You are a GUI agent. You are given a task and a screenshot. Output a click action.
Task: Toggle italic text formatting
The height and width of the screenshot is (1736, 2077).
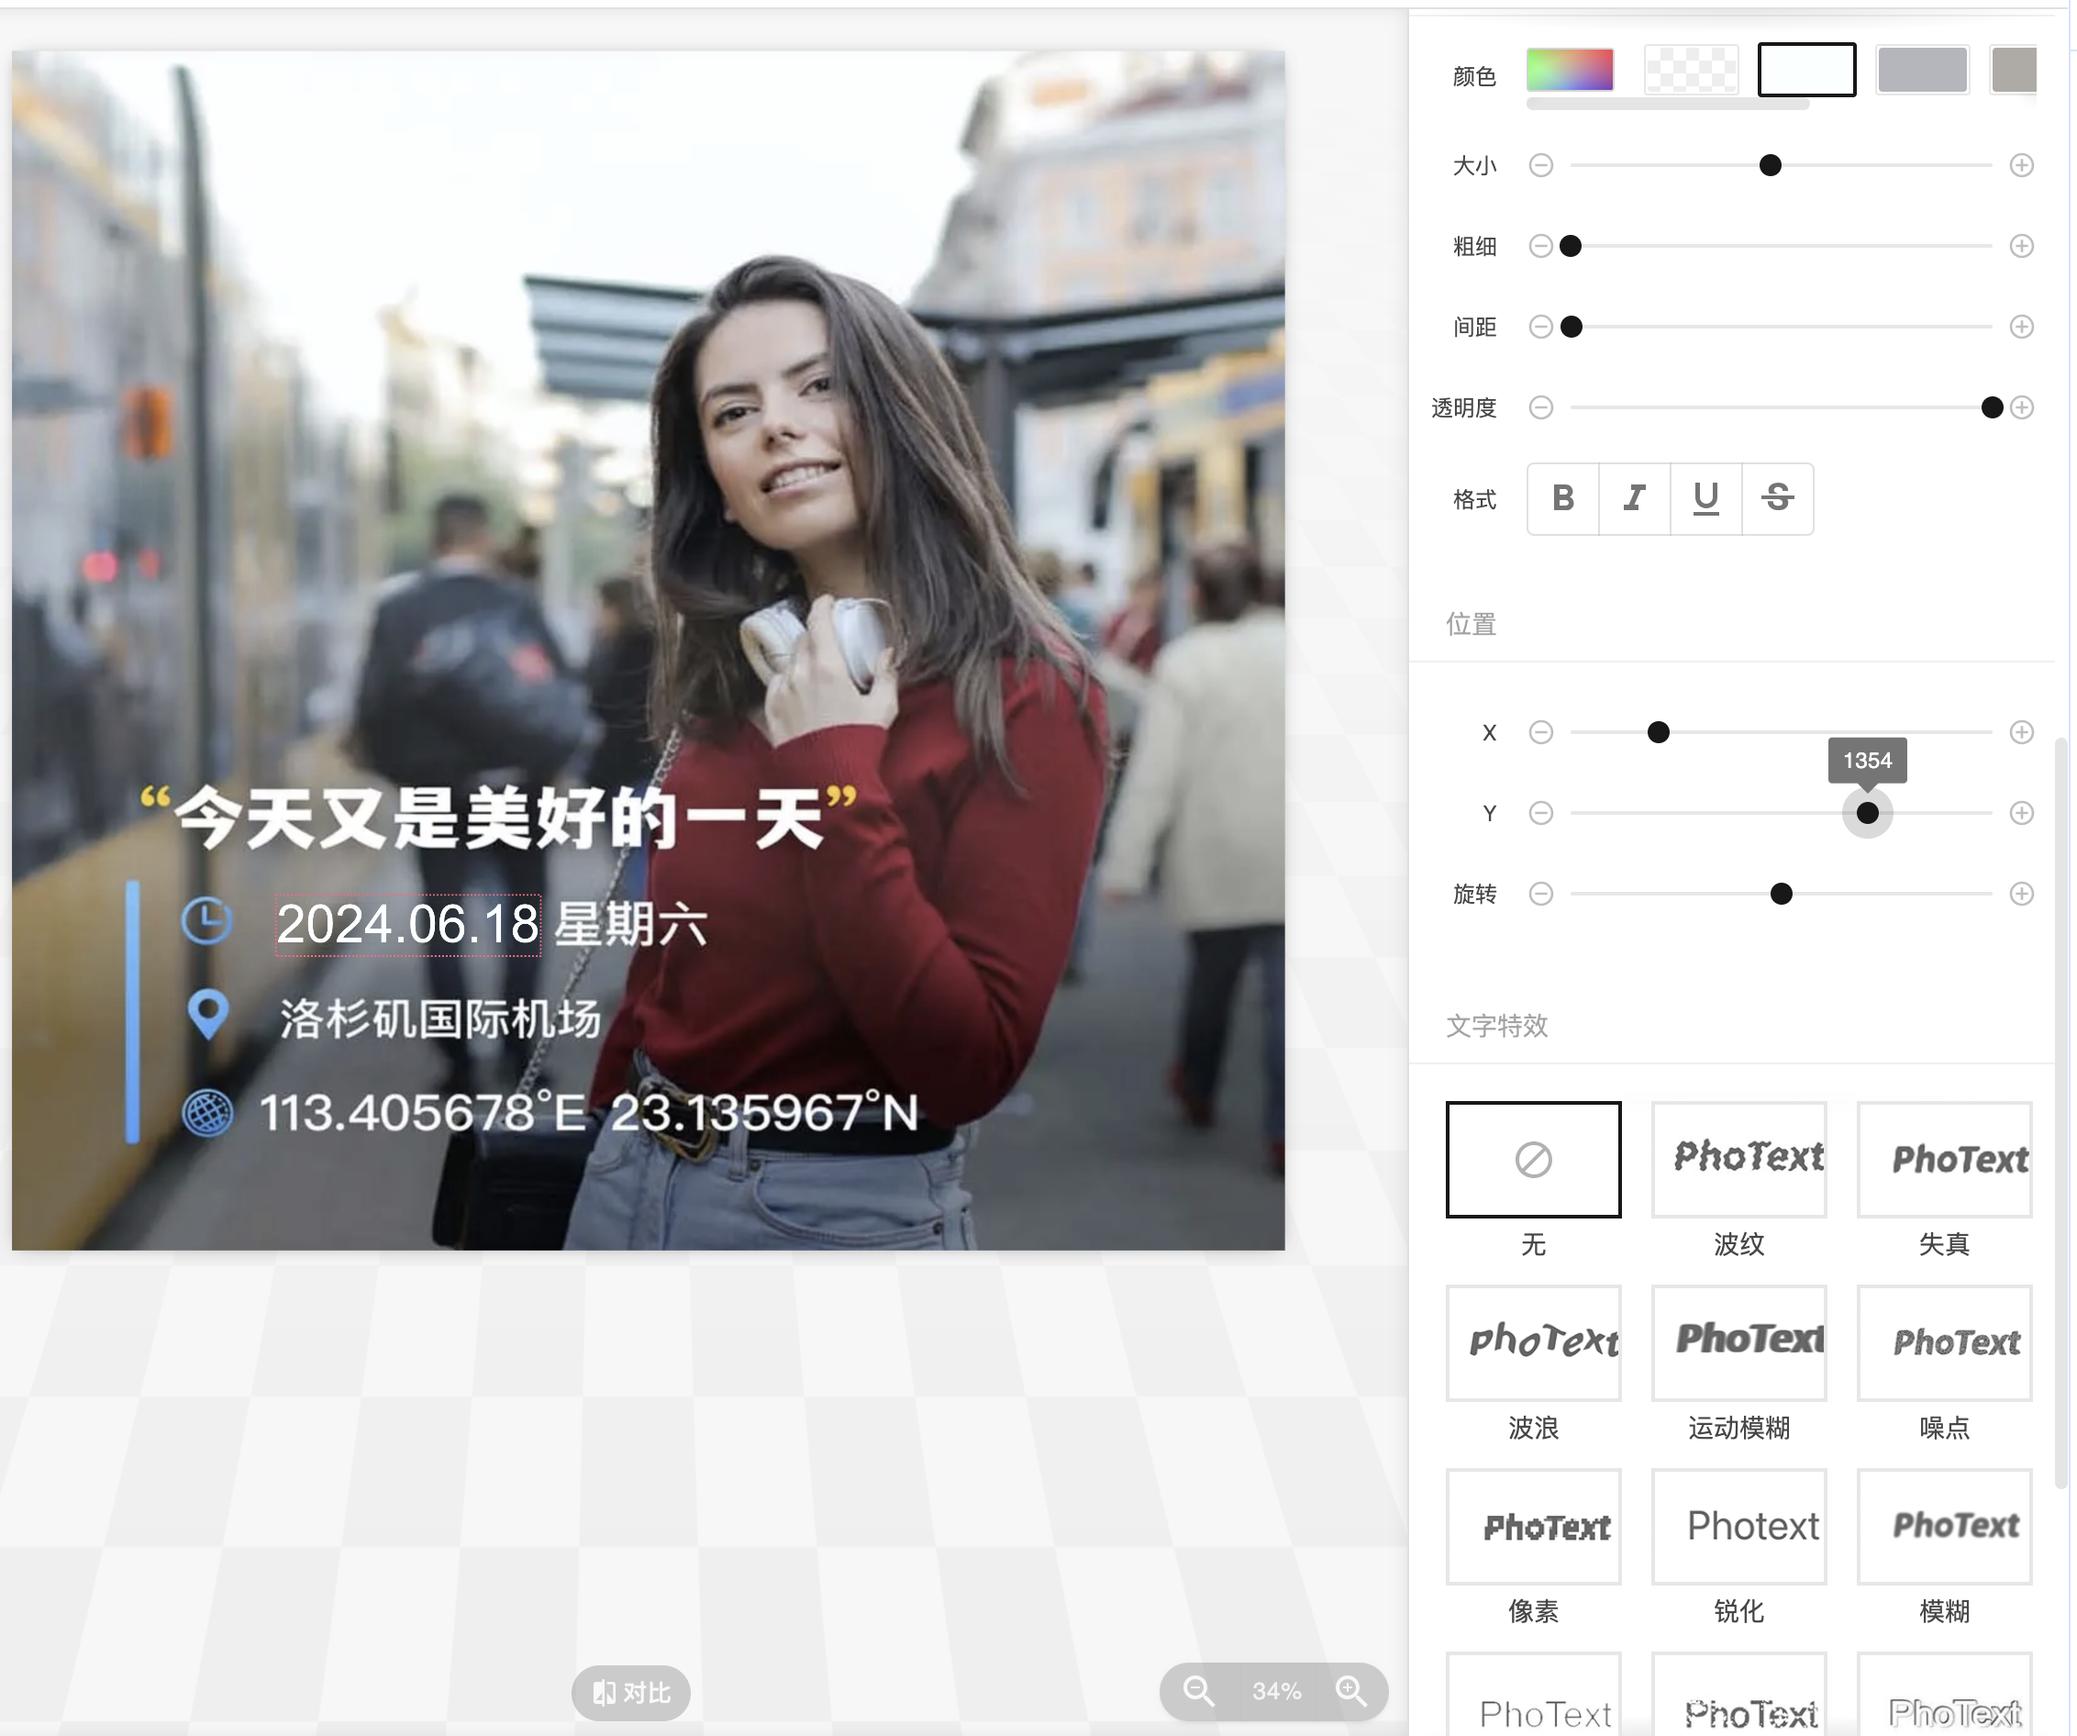tap(1635, 498)
